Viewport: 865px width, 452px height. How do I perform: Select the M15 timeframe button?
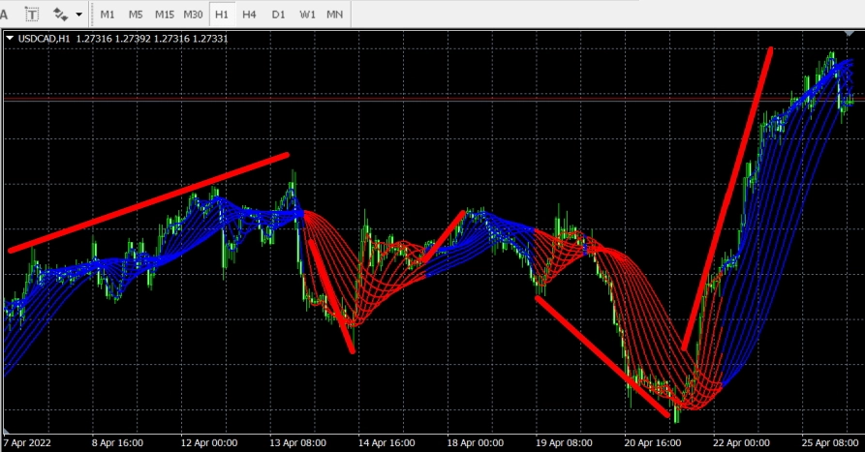tap(165, 15)
